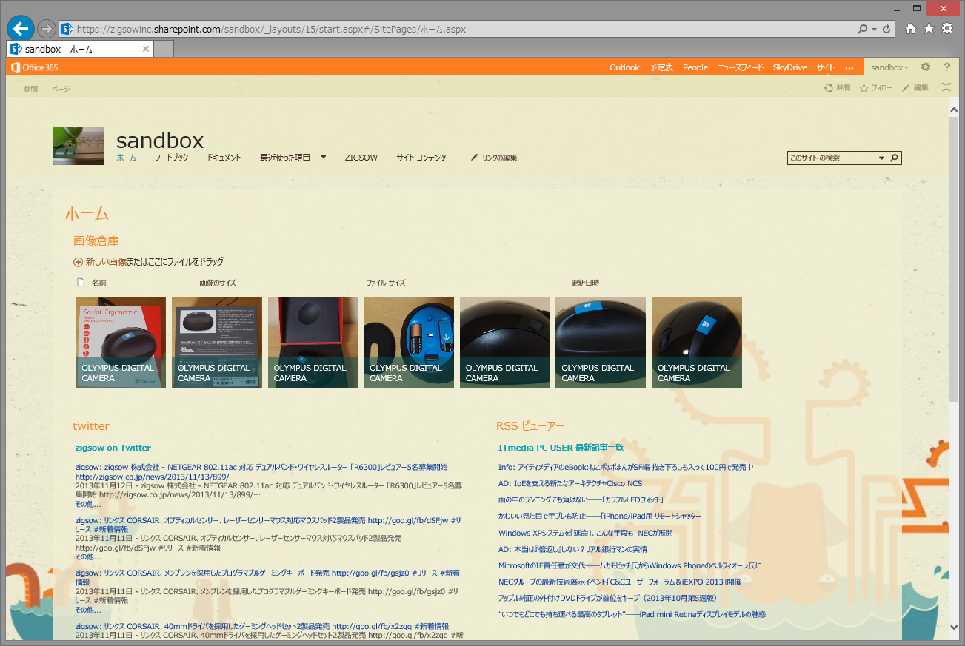Click その他 under the NETGEAR tweet

[88, 504]
